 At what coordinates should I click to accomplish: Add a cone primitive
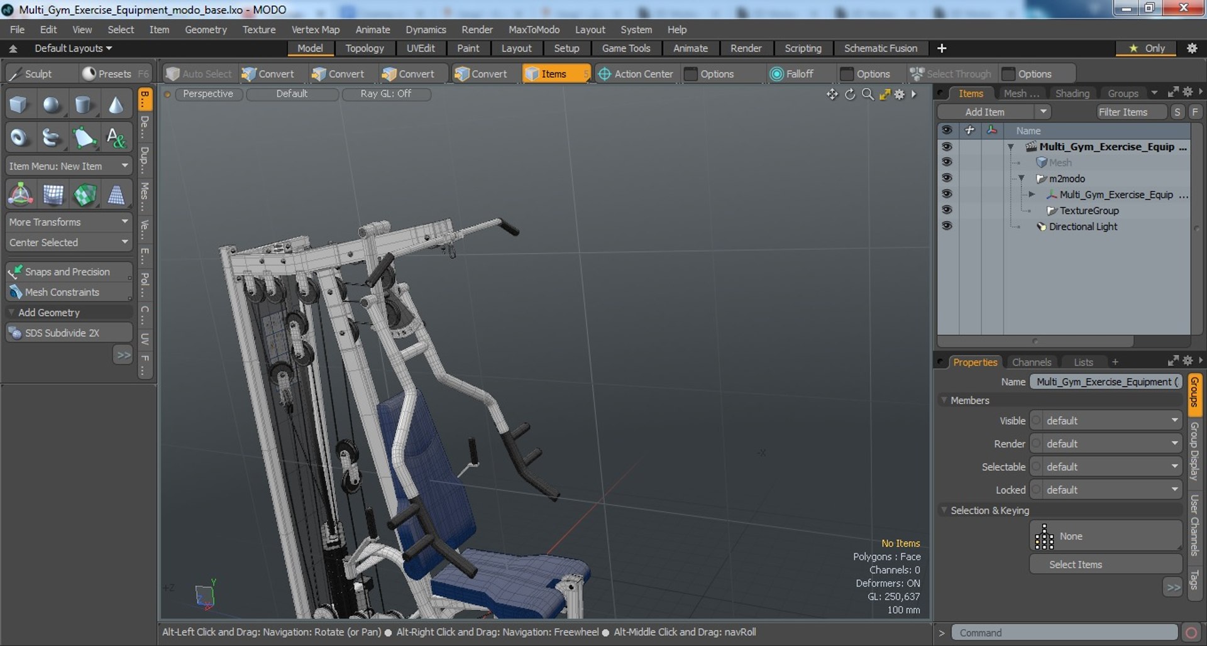point(116,105)
